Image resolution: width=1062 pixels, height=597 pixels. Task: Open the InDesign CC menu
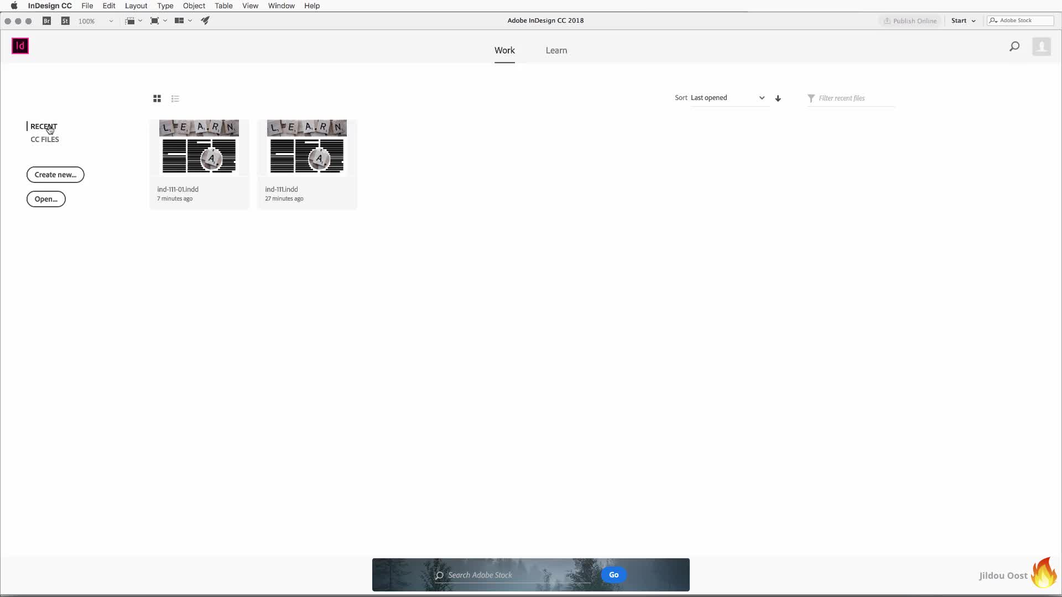tap(50, 6)
